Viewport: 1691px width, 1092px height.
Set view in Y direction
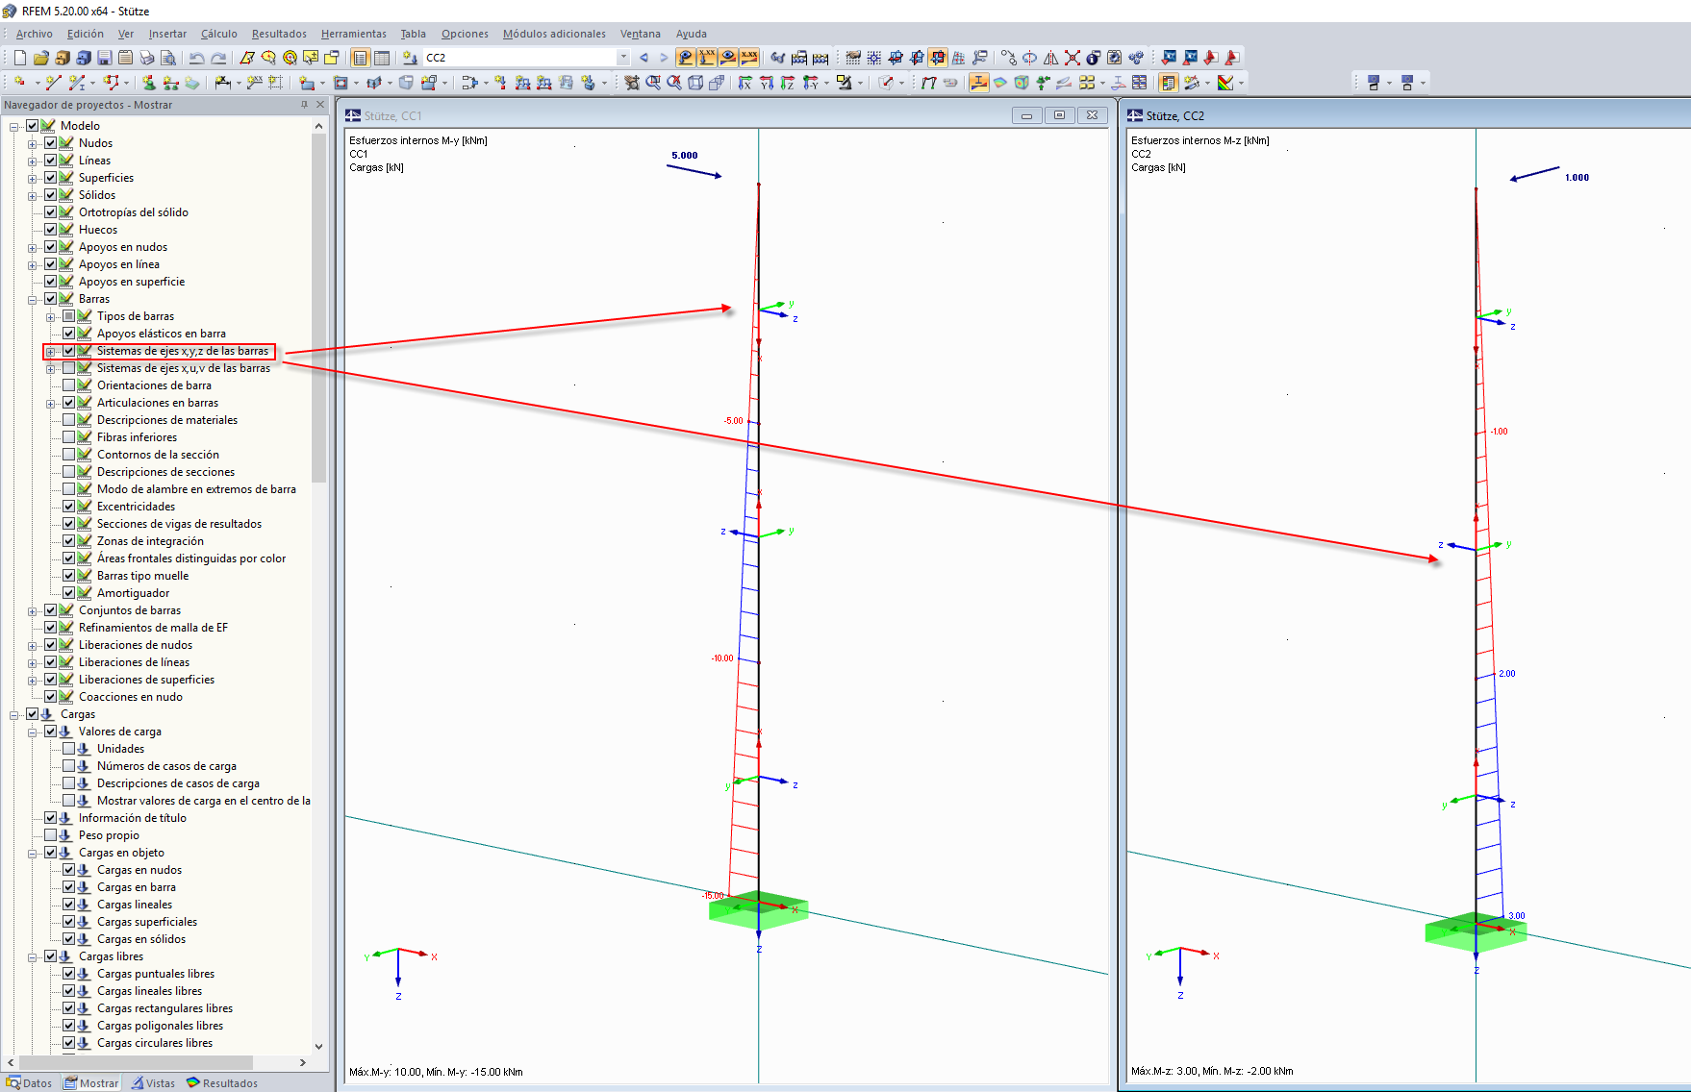(766, 83)
